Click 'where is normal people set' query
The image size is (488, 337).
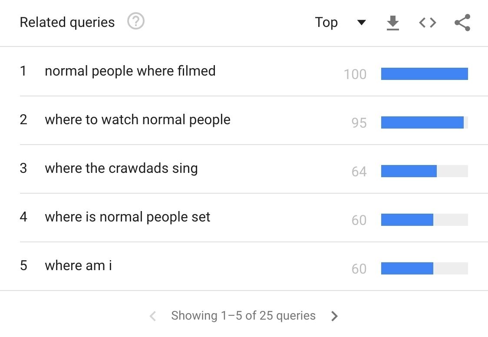(x=127, y=217)
